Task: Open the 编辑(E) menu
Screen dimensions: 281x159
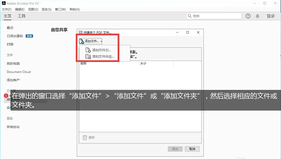Action: pos(20,9)
